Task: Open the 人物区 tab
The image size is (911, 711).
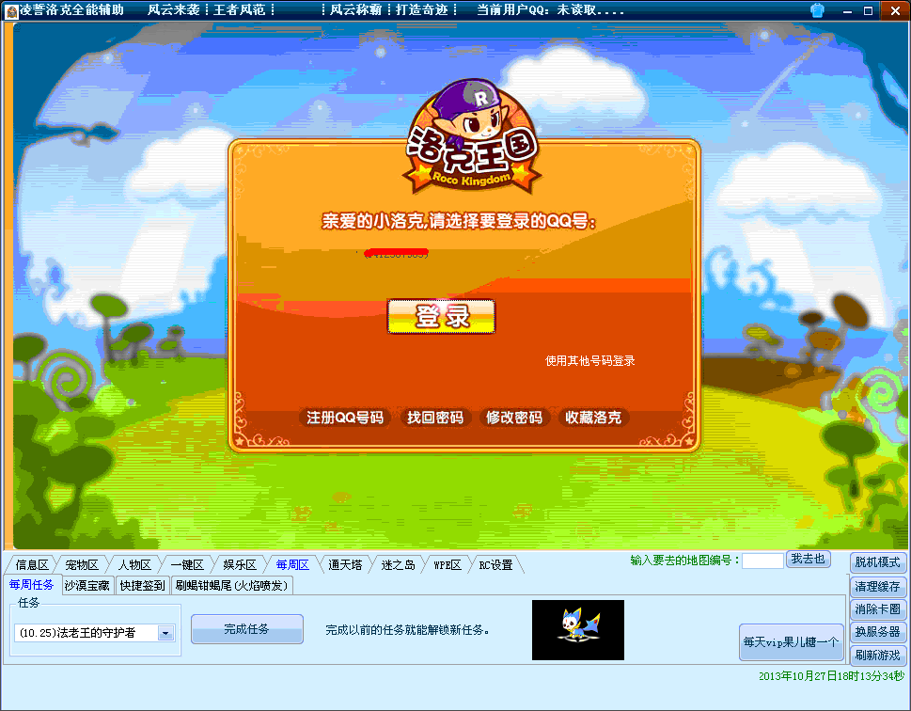Action: 134,564
